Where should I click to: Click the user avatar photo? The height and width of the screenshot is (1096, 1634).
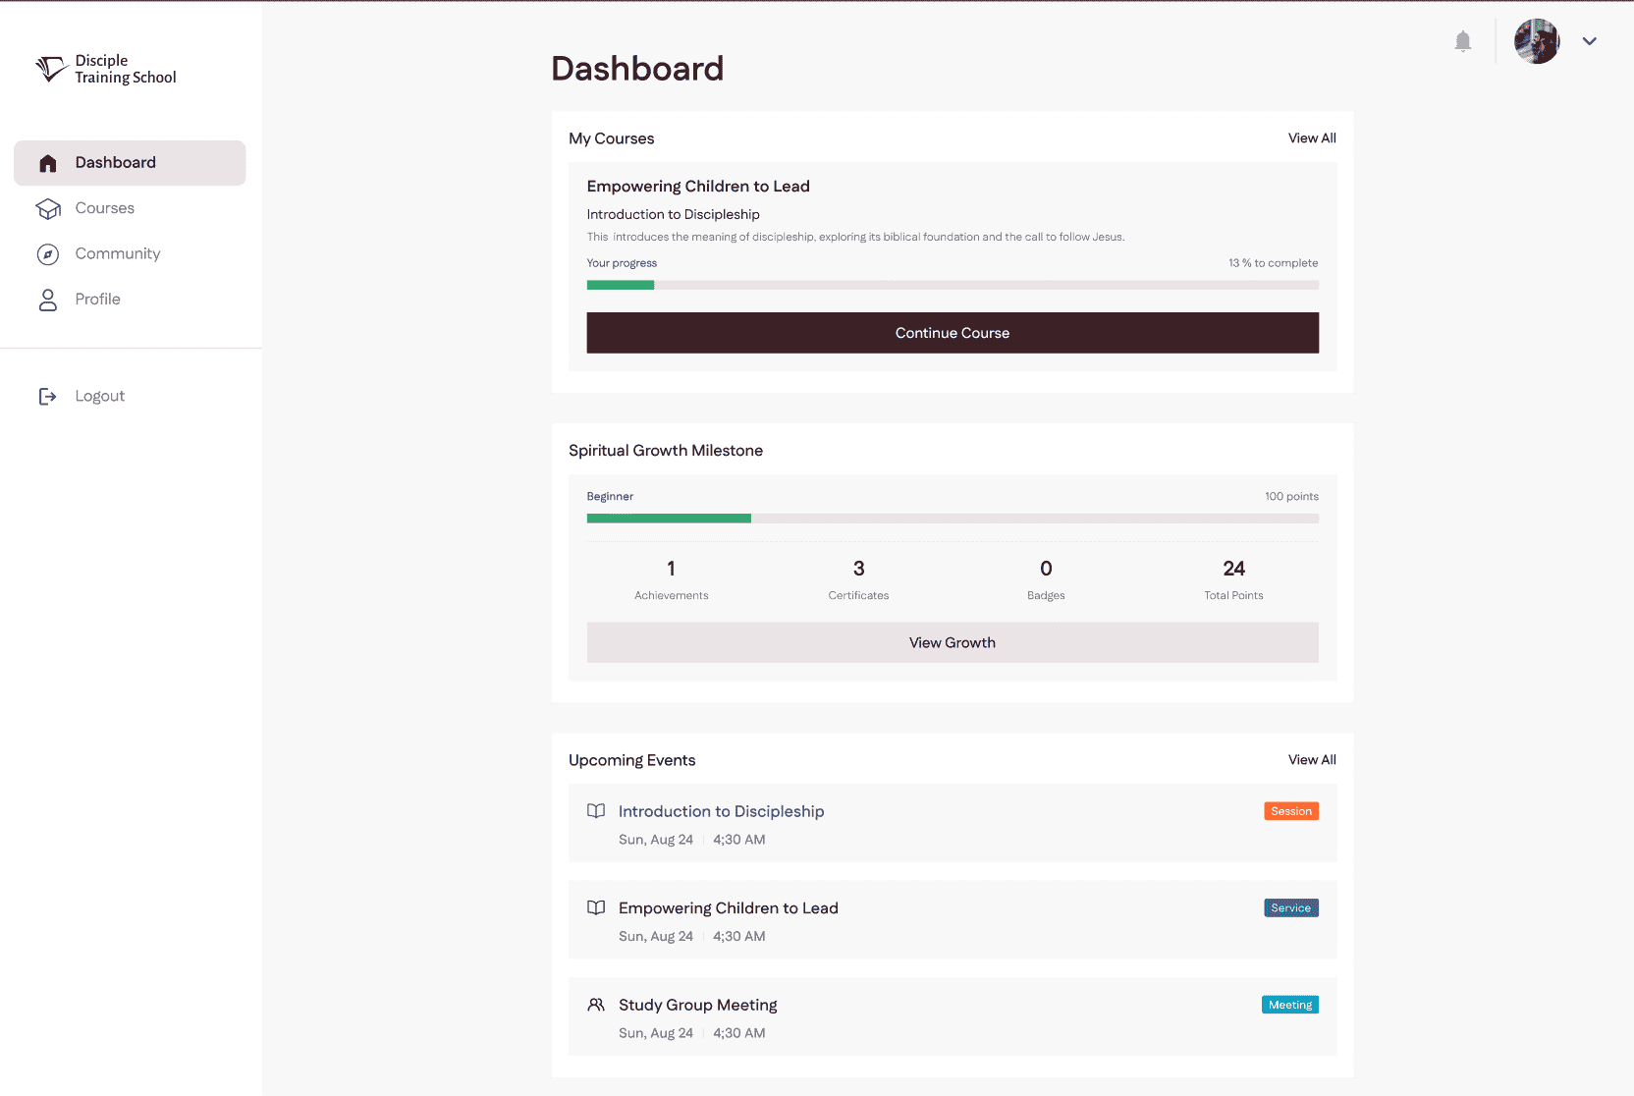1537,41
